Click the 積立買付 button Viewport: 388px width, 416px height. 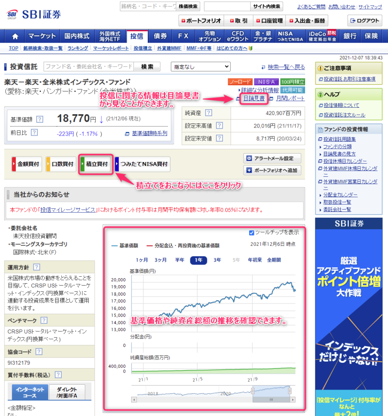click(96, 164)
